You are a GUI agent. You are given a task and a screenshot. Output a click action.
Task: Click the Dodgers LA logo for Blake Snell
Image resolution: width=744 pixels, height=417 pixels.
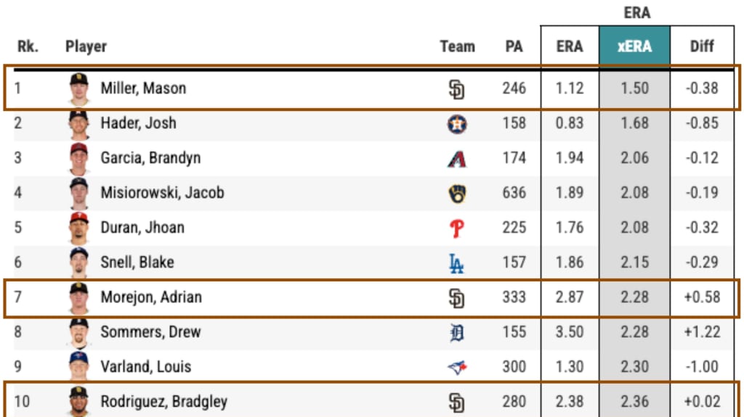(456, 263)
